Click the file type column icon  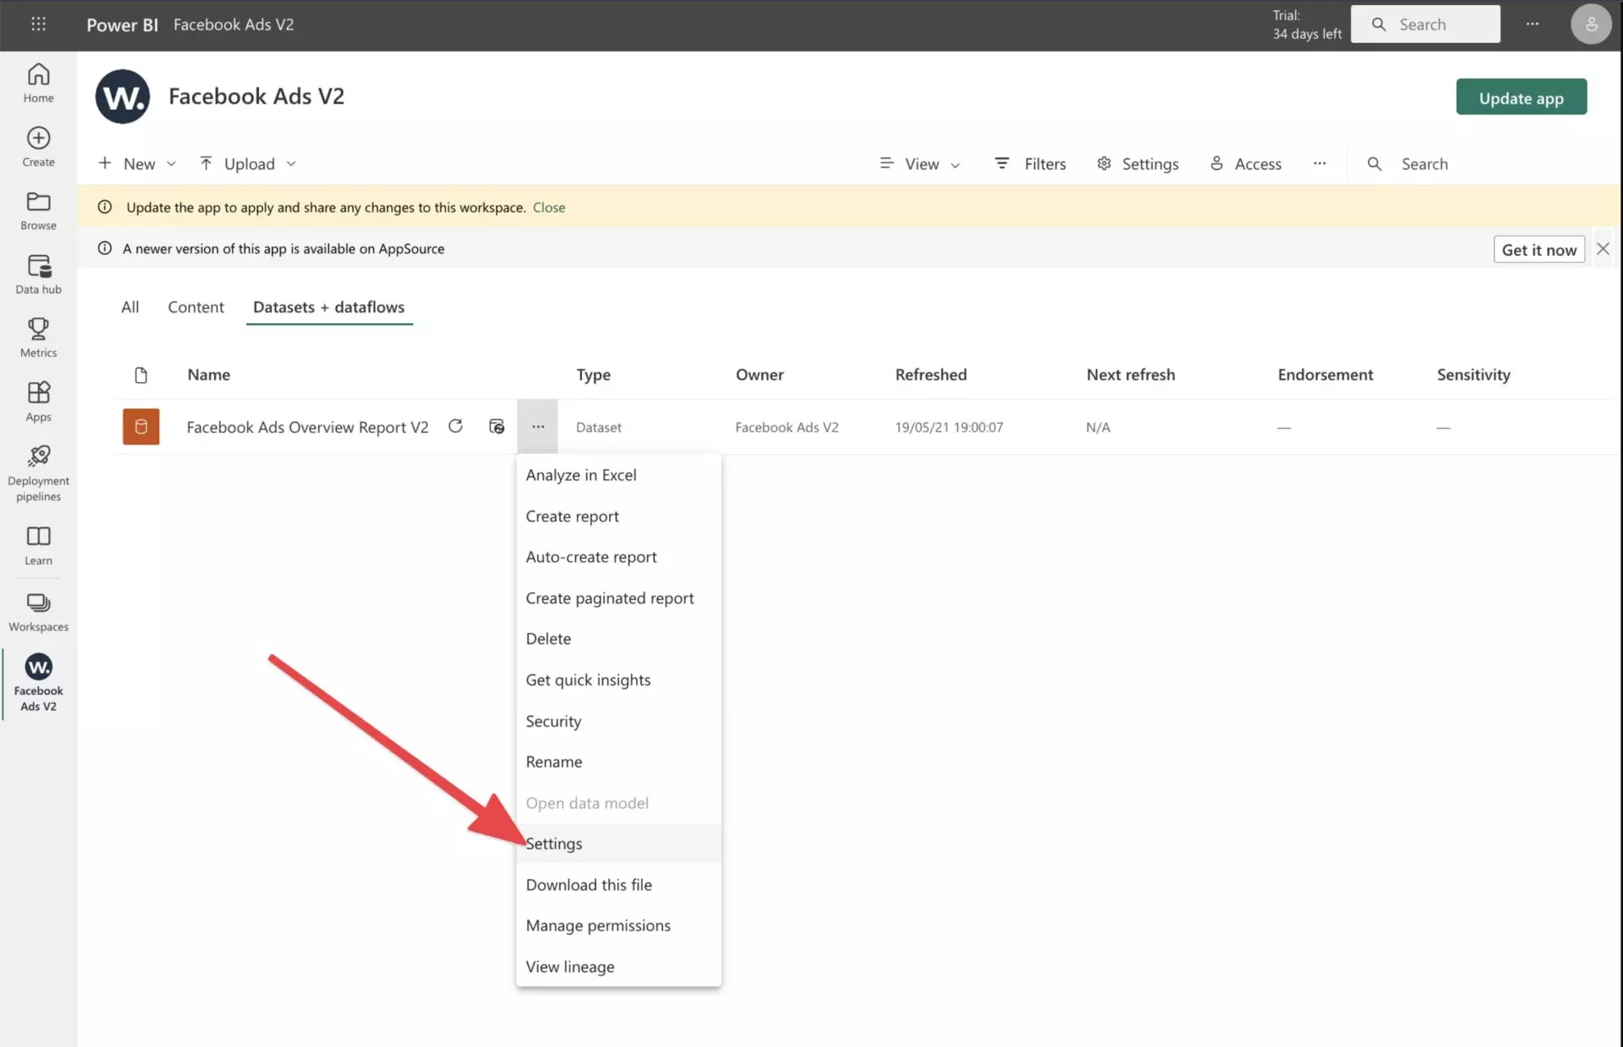click(x=141, y=375)
